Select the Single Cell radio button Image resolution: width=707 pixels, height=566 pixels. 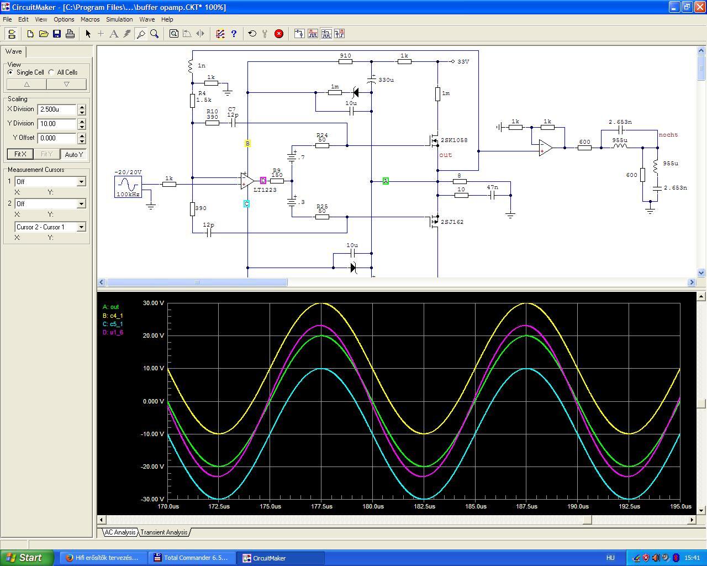(x=10, y=72)
